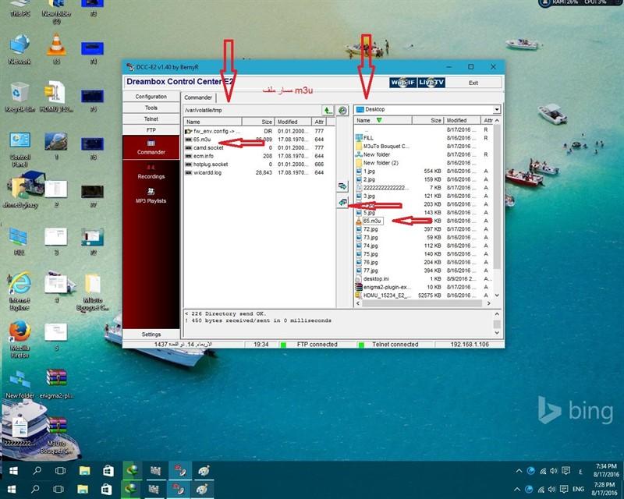Screen dimensions: 624x499
Task: Click right arrow of horizontal scrollbar
Action: pyautogui.click(x=489, y=303)
